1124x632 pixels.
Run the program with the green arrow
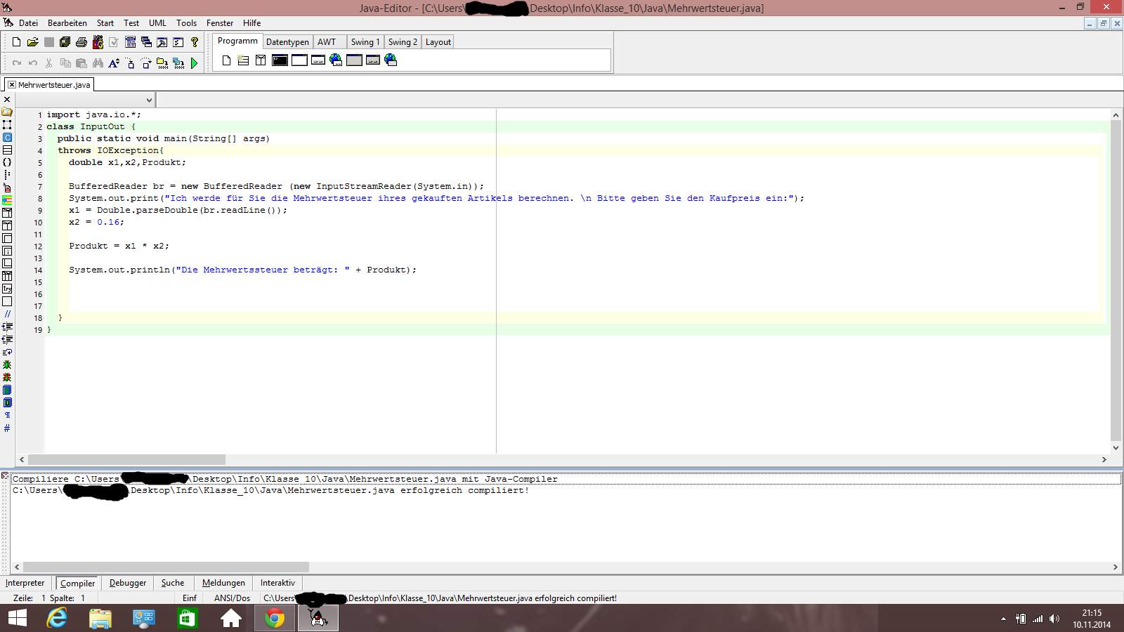(x=195, y=62)
